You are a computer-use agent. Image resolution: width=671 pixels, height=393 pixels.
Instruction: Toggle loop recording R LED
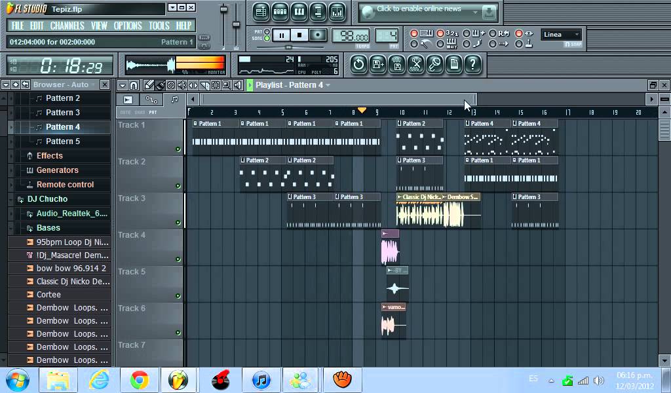pyautogui.click(x=493, y=33)
